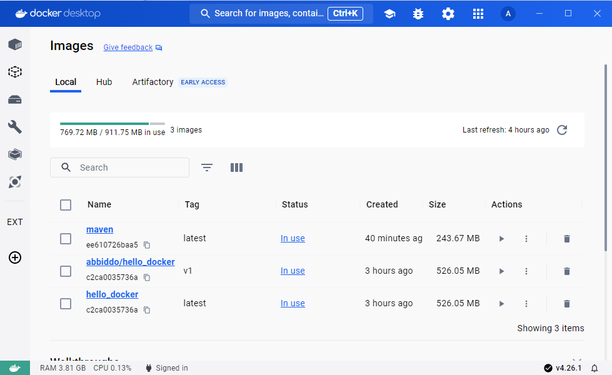This screenshot has width=612, height=375.
Task: Open the Give feedback link
Action: pyautogui.click(x=128, y=47)
